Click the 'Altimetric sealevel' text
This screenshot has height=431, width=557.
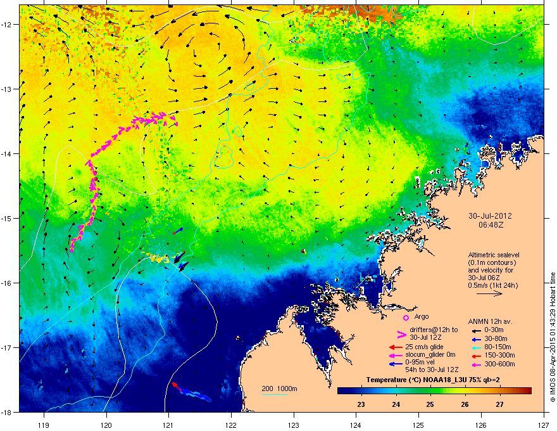[x=494, y=255]
